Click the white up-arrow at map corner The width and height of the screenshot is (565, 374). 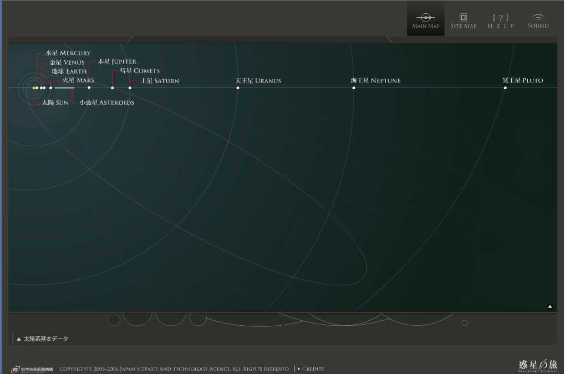(550, 306)
